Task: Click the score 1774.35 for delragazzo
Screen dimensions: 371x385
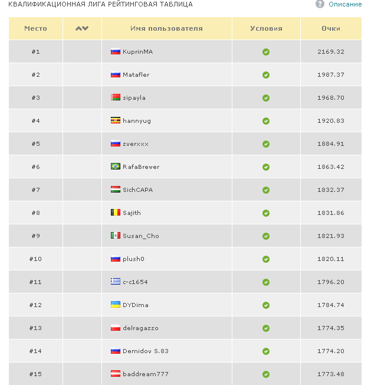Action: [330, 328]
